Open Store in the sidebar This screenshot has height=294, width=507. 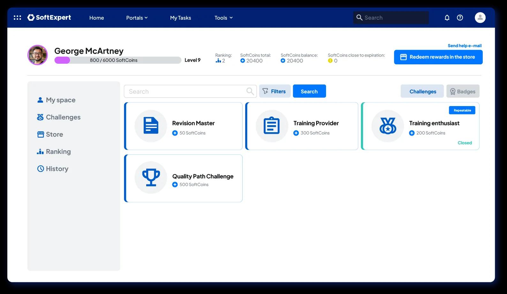click(x=50, y=134)
